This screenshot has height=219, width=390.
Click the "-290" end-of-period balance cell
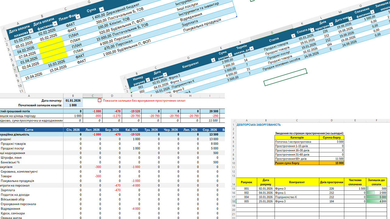click(x=210, y=116)
